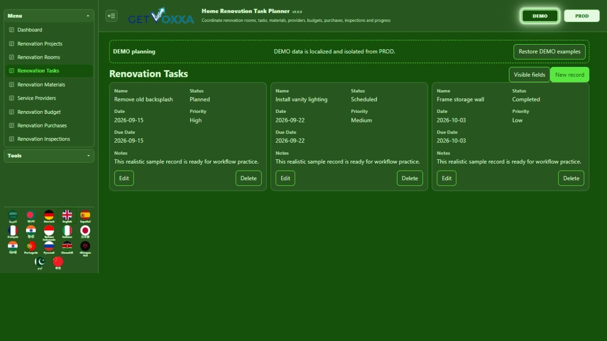The width and height of the screenshot is (607, 341).
Task: Select Renovation Tasks in sidebar
Action: click(49, 71)
